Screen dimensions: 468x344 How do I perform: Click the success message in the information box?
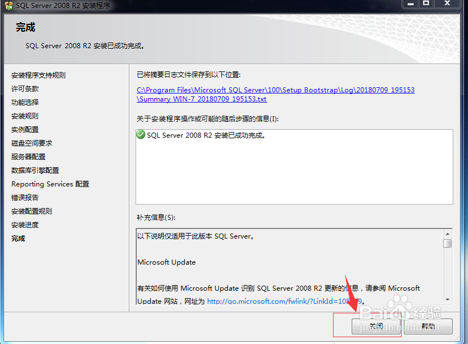coord(206,135)
